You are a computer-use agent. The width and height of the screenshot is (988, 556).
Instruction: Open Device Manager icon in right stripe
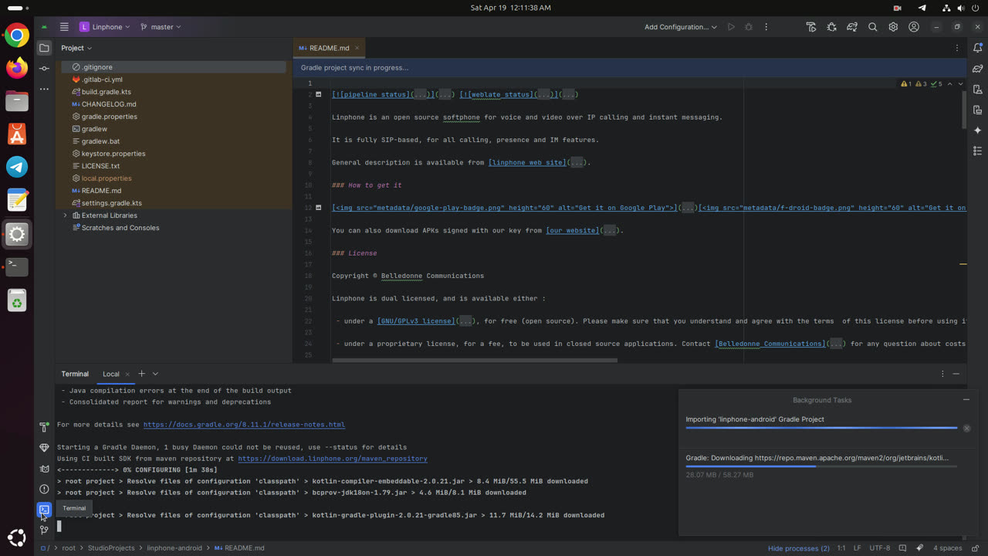[x=977, y=90]
